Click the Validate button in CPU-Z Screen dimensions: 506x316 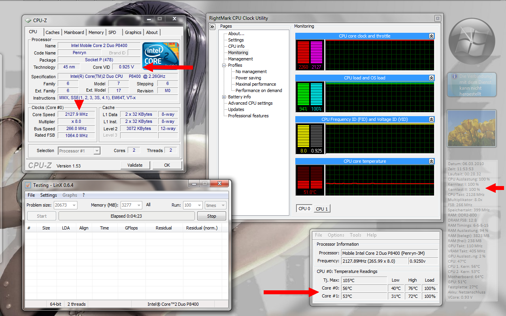pos(135,165)
